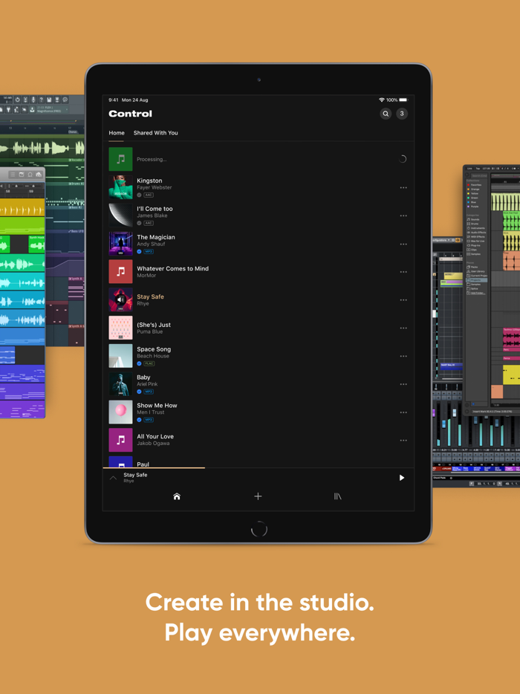
Task: Click the Processing spinner icon
Action: pyautogui.click(x=403, y=159)
